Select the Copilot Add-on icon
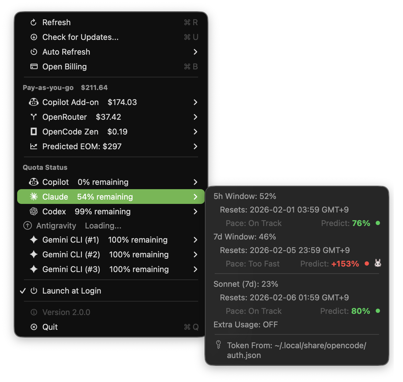The image size is (403, 382). tap(34, 102)
